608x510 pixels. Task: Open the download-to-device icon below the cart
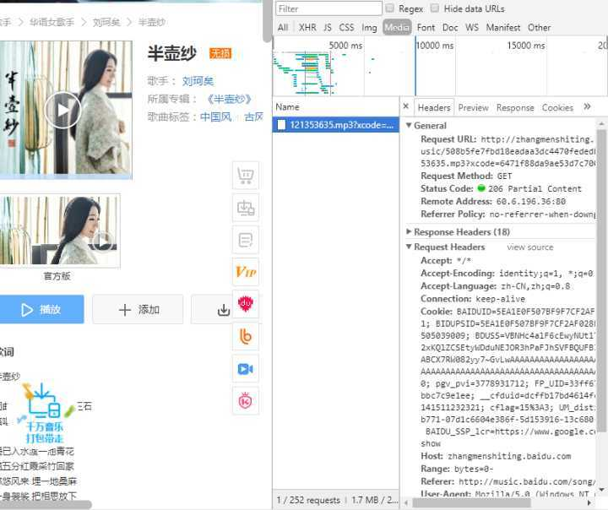click(246, 208)
